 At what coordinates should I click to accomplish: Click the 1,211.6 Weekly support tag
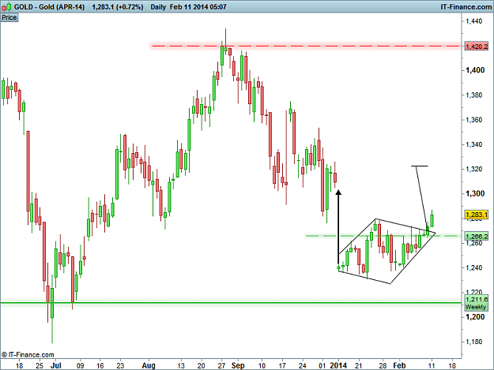[x=476, y=303]
